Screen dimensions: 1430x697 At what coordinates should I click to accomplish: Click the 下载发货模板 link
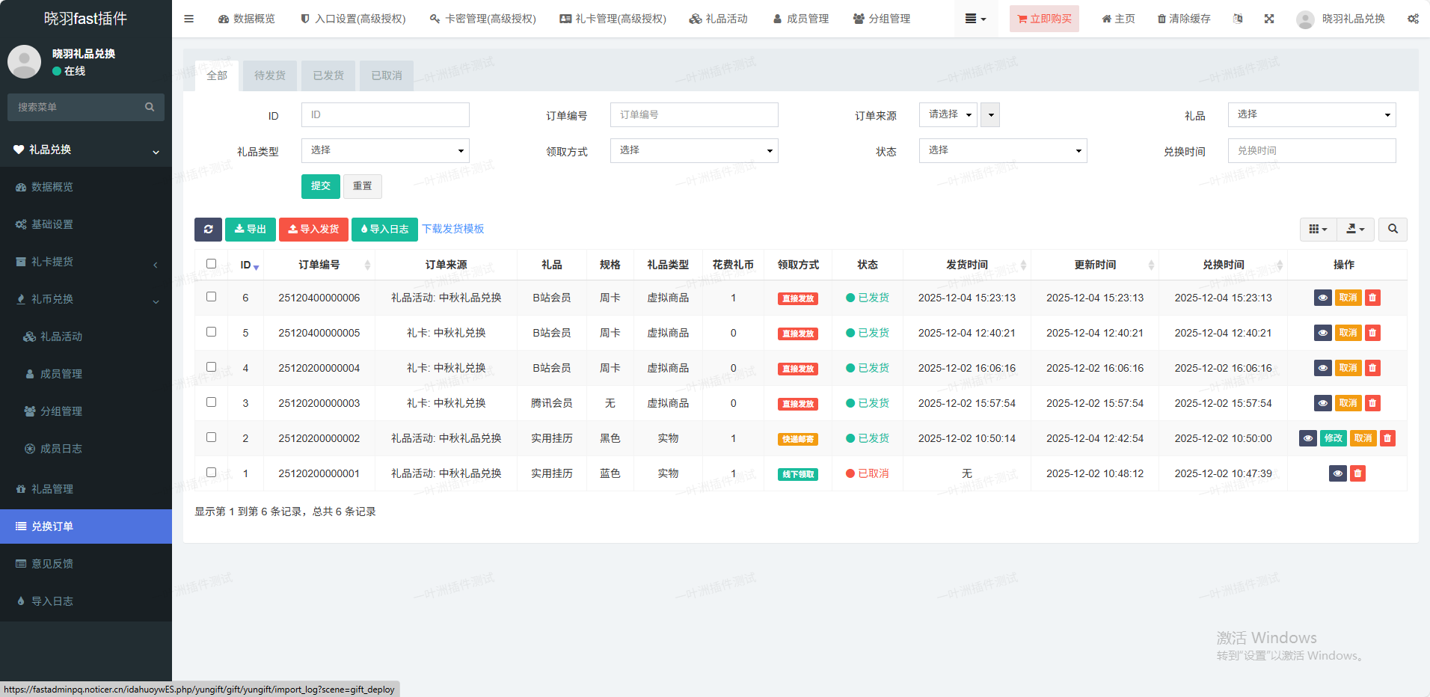tap(452, 229)
